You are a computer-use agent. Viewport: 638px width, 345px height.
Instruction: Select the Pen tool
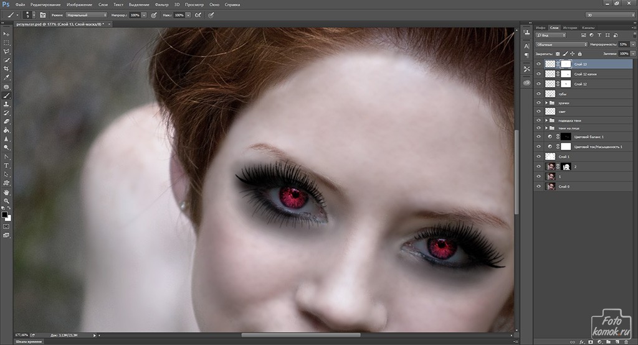[x=6, y=157]
